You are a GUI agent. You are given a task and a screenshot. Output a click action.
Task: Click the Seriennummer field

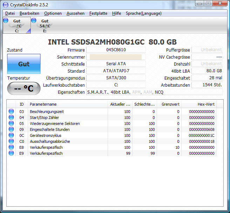coord(116,57)
